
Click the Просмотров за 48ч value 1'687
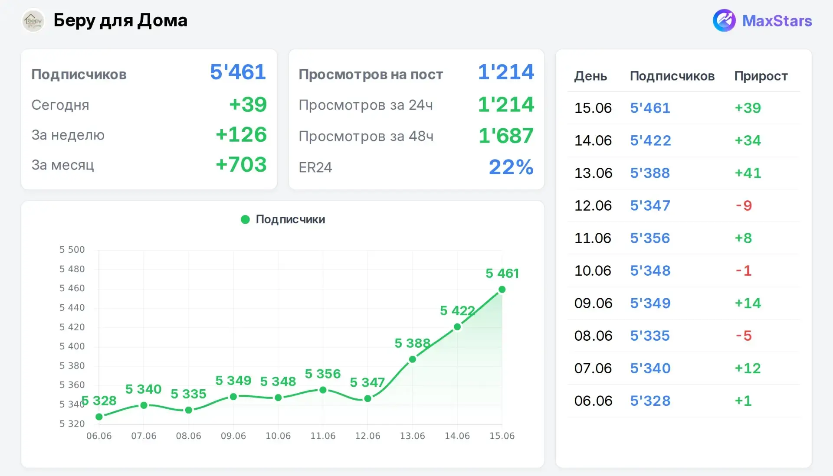(x=506, y=136)
